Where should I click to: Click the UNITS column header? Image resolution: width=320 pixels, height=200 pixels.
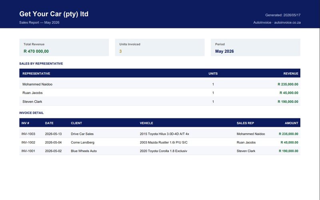click(213, 74)
